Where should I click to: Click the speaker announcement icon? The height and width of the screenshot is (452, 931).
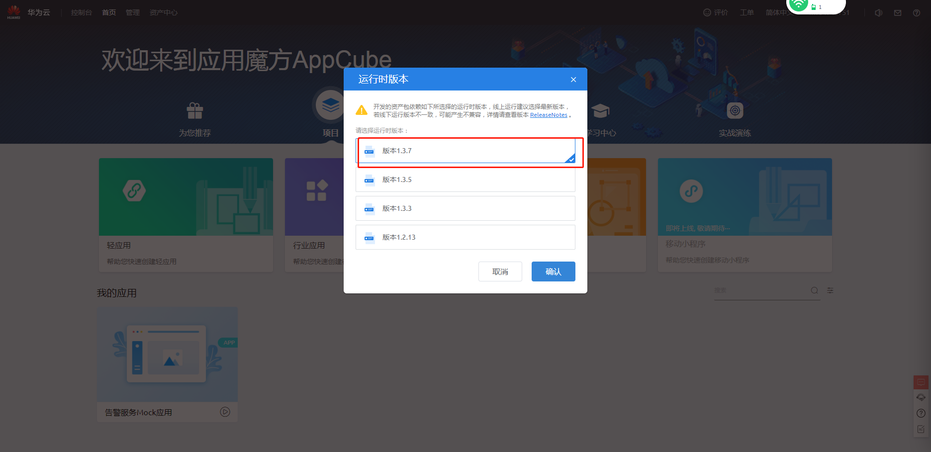(x=879, y=13)
